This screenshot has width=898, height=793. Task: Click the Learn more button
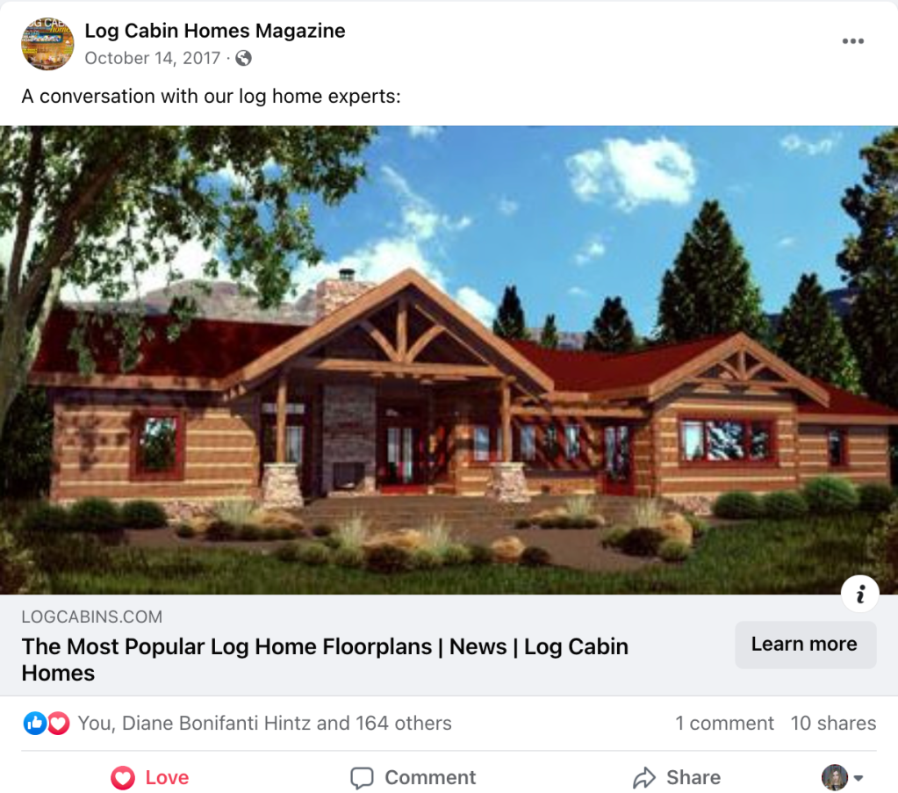(805, 645)
